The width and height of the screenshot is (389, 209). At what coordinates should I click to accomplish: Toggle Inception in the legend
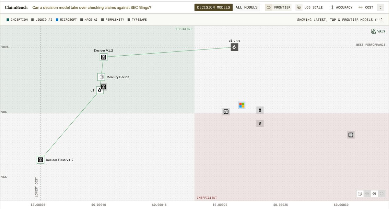[x=17, y=20]
